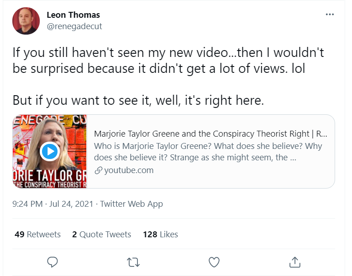Click the video card description text
The image size is (352, 276).
(x=208, y=152)
